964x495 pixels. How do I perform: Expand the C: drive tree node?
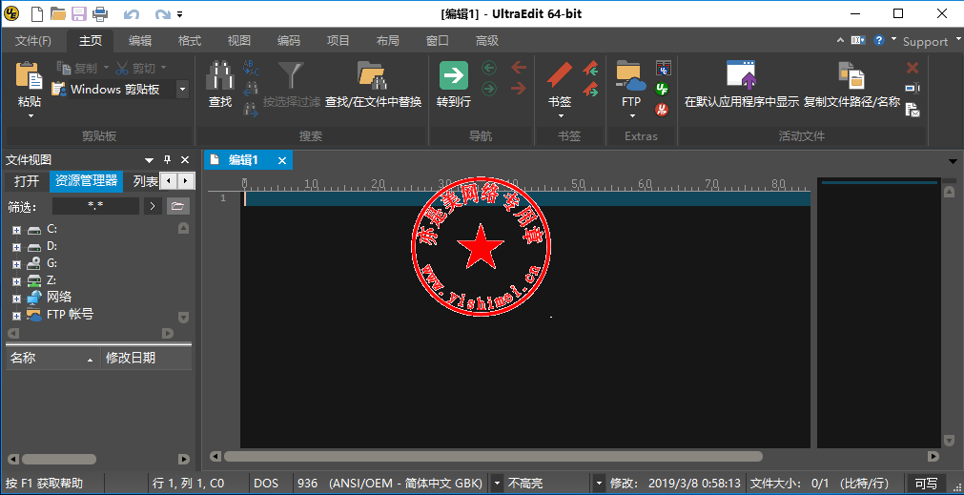pyautogui.click(x=16, y=230)
